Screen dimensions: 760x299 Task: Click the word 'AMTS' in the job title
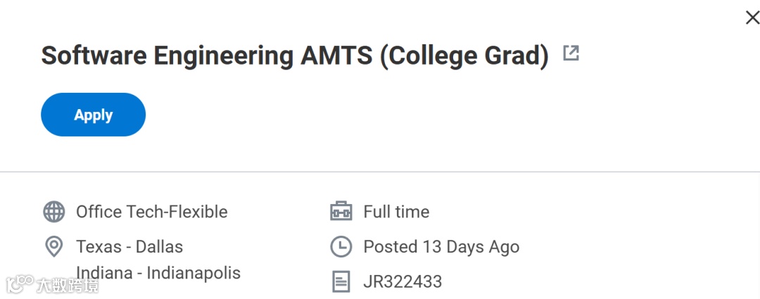[x=336, y=55]
